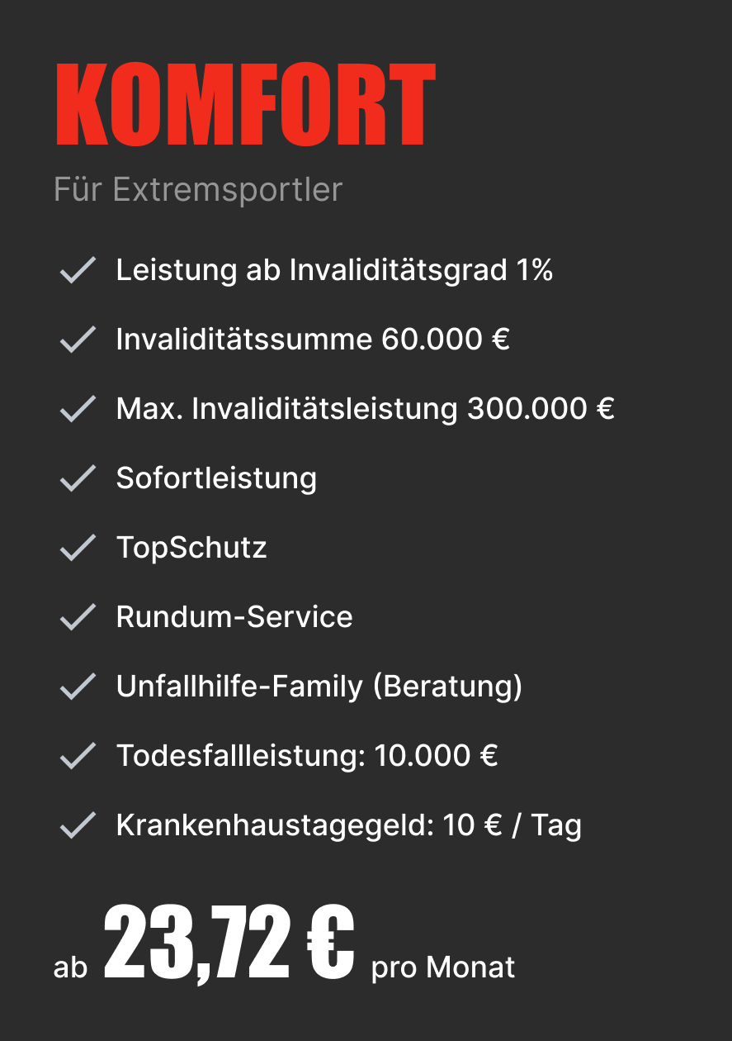
Task: Click the checkmark beside Leistung ab Invaliditätsgrad 1%
Action: pyautogui.click(x=78, y=270)
